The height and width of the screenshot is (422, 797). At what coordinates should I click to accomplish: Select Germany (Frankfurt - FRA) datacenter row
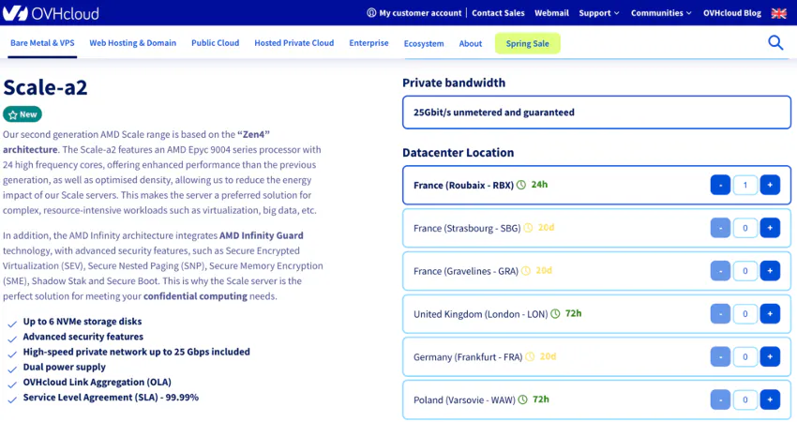pyautogui.click(x=596, y=357)
